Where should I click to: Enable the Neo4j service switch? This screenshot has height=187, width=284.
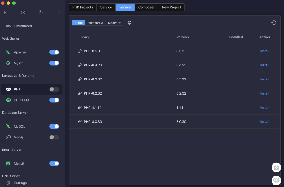(x=54, y=137)
